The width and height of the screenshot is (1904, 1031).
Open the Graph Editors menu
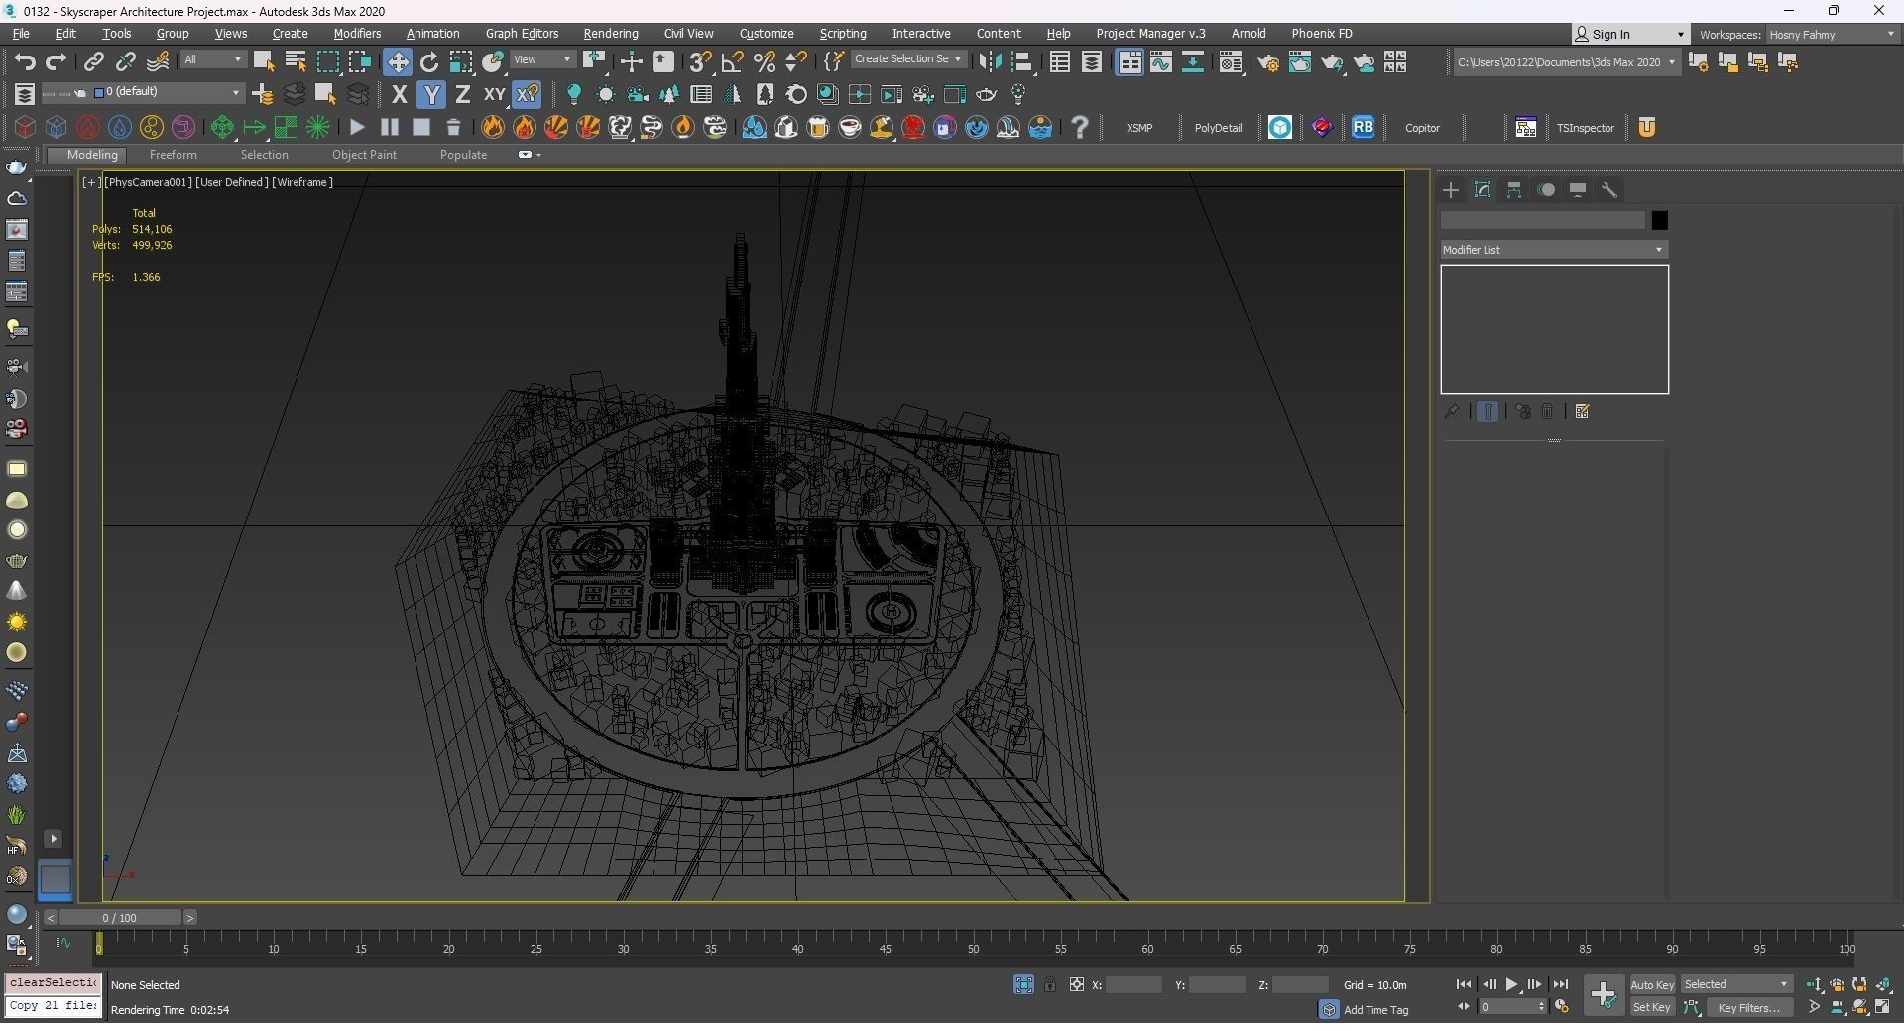coord(523,34)
